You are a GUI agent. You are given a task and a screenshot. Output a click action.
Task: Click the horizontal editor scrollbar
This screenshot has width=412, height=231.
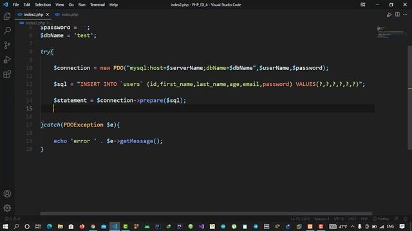click(206, 214)
